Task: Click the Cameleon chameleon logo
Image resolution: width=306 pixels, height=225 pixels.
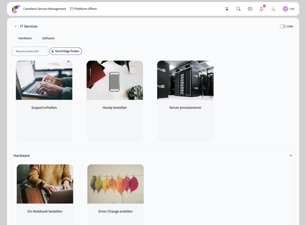Action: [x=16, y=9]
